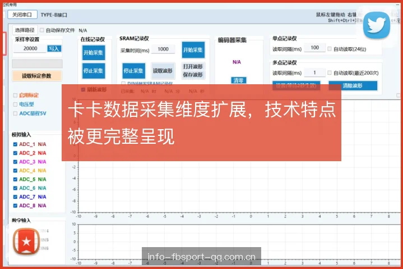
Task: Toggle the 自动保存文件 checkbox
Action: pos(42,30)
